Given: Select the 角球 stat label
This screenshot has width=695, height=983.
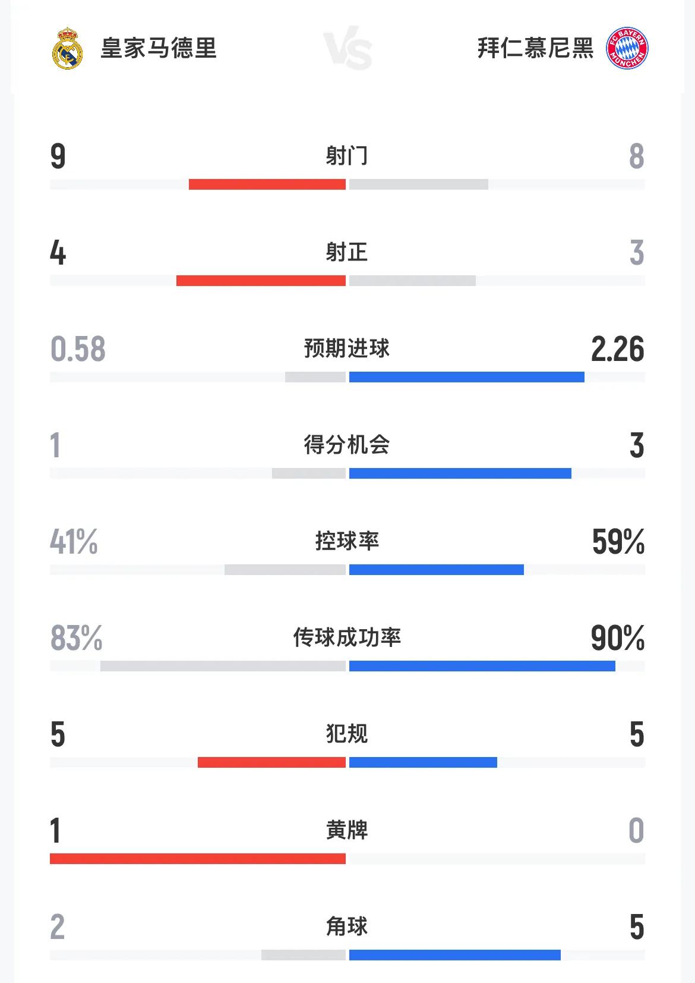Looking at the screenshot, I should 347,927.
